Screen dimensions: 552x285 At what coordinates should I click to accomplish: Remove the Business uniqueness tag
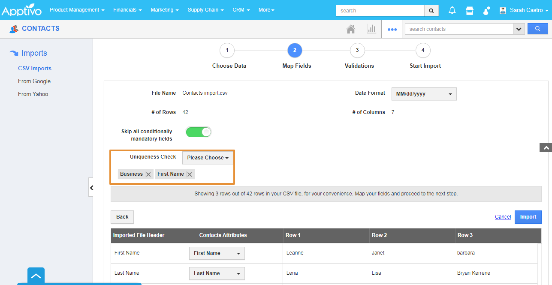pyautogui.click(x=148, y=174)
